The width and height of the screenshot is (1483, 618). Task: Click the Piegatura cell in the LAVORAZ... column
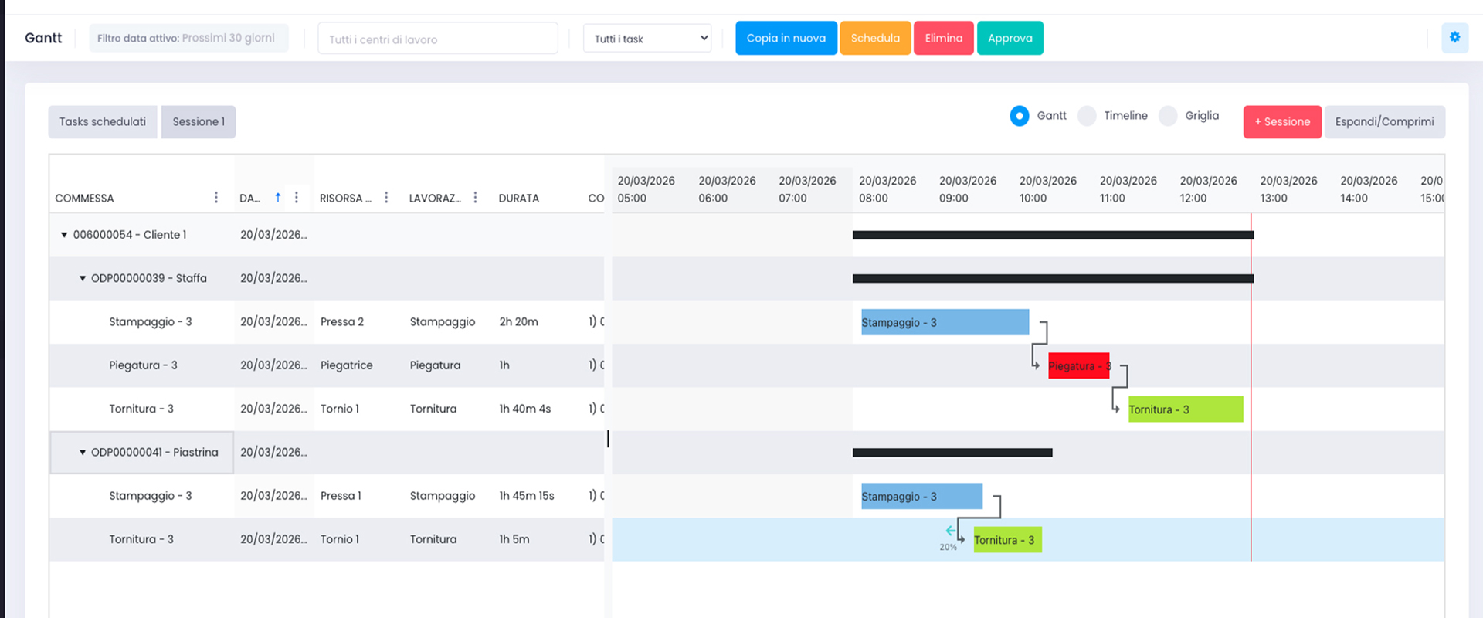(x=435, y=365)
